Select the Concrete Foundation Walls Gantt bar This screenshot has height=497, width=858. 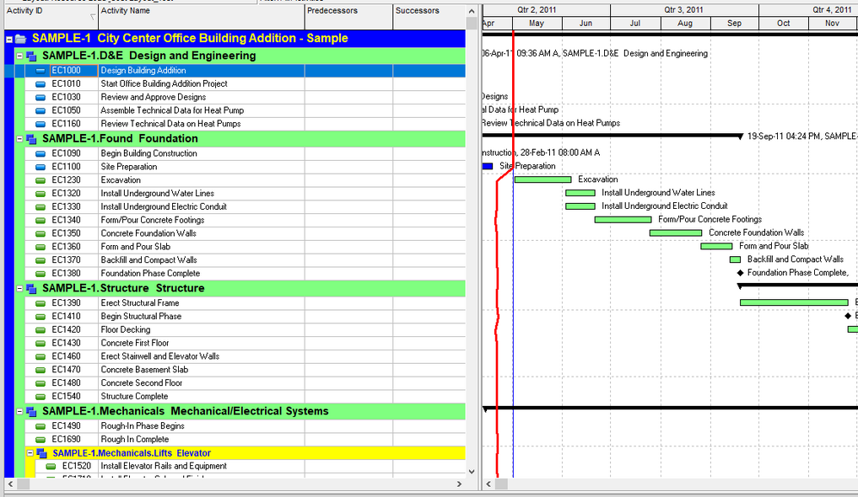[x=676, y=232]
